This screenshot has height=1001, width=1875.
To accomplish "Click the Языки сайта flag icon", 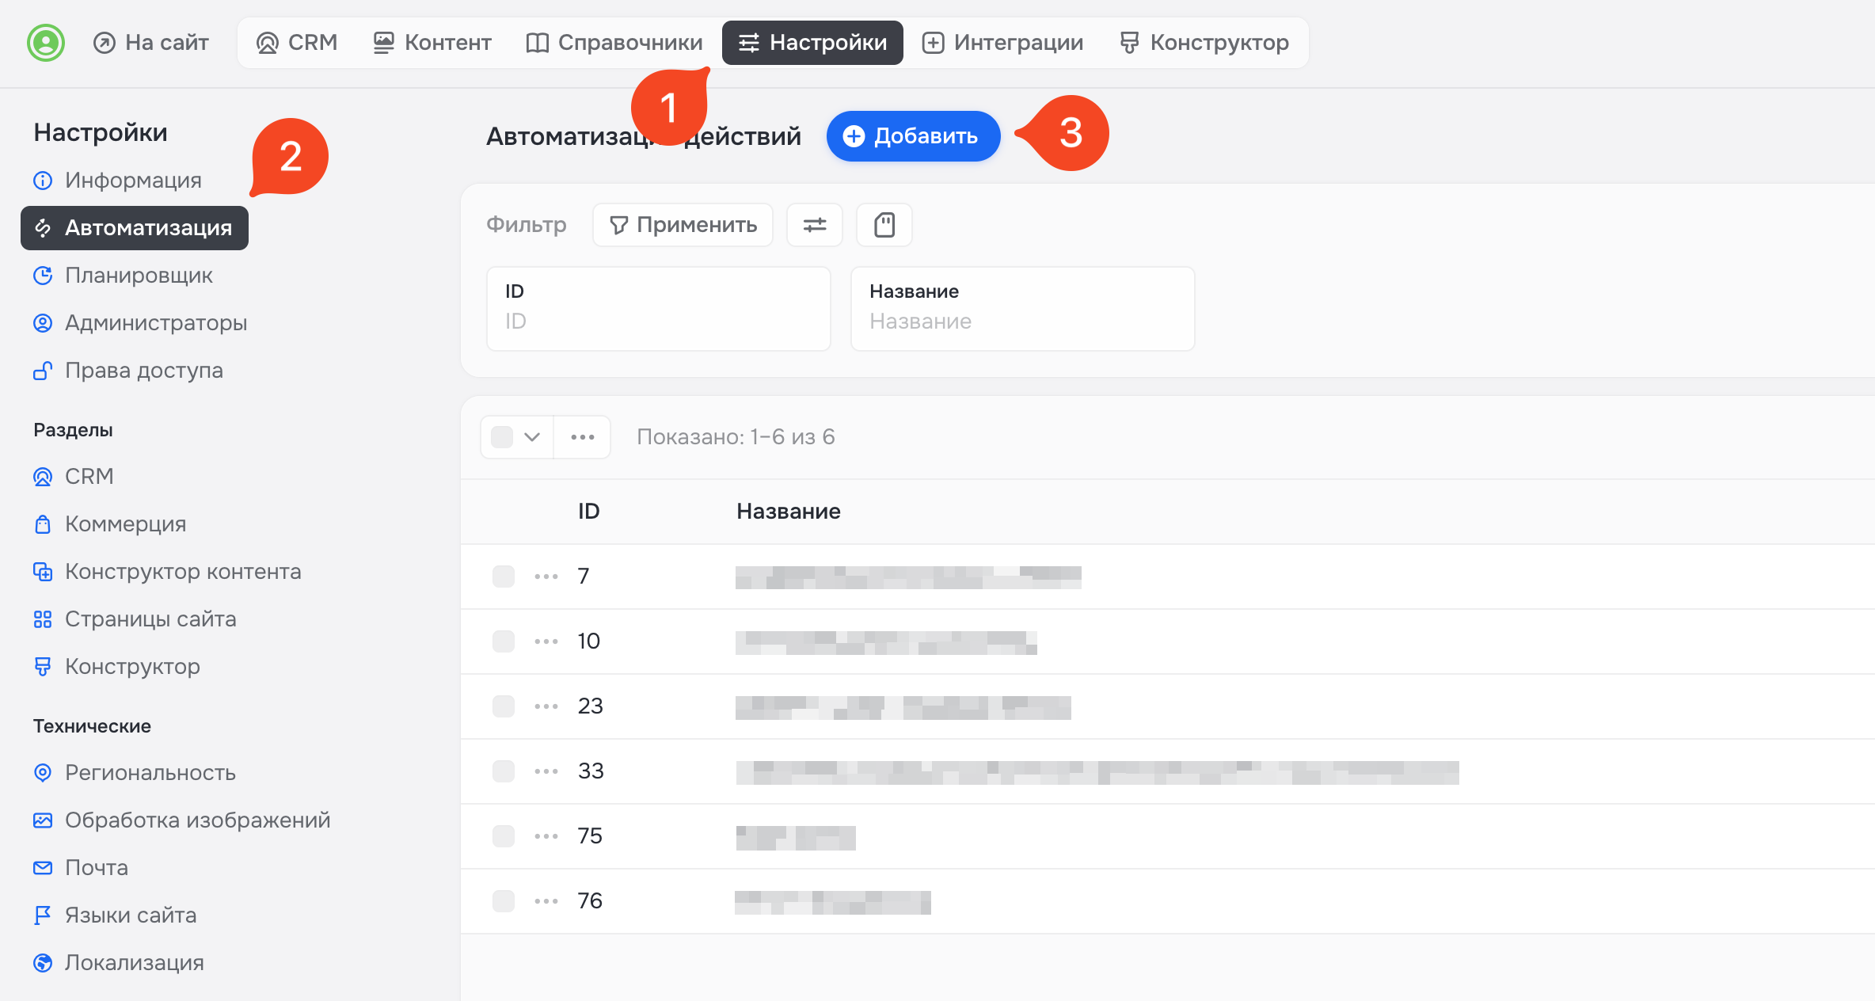I will pyautogui.click(x=43, y=915).
